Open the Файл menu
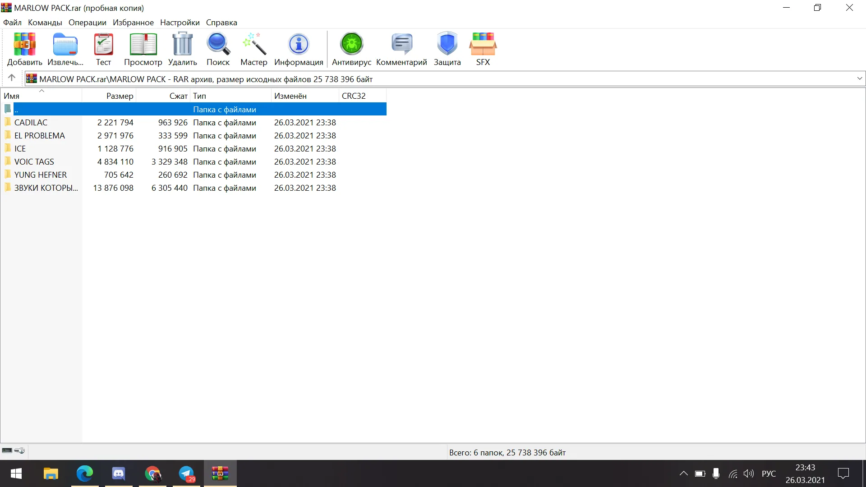This screenshot has width=866, height=487. click(x=12, y=23)
